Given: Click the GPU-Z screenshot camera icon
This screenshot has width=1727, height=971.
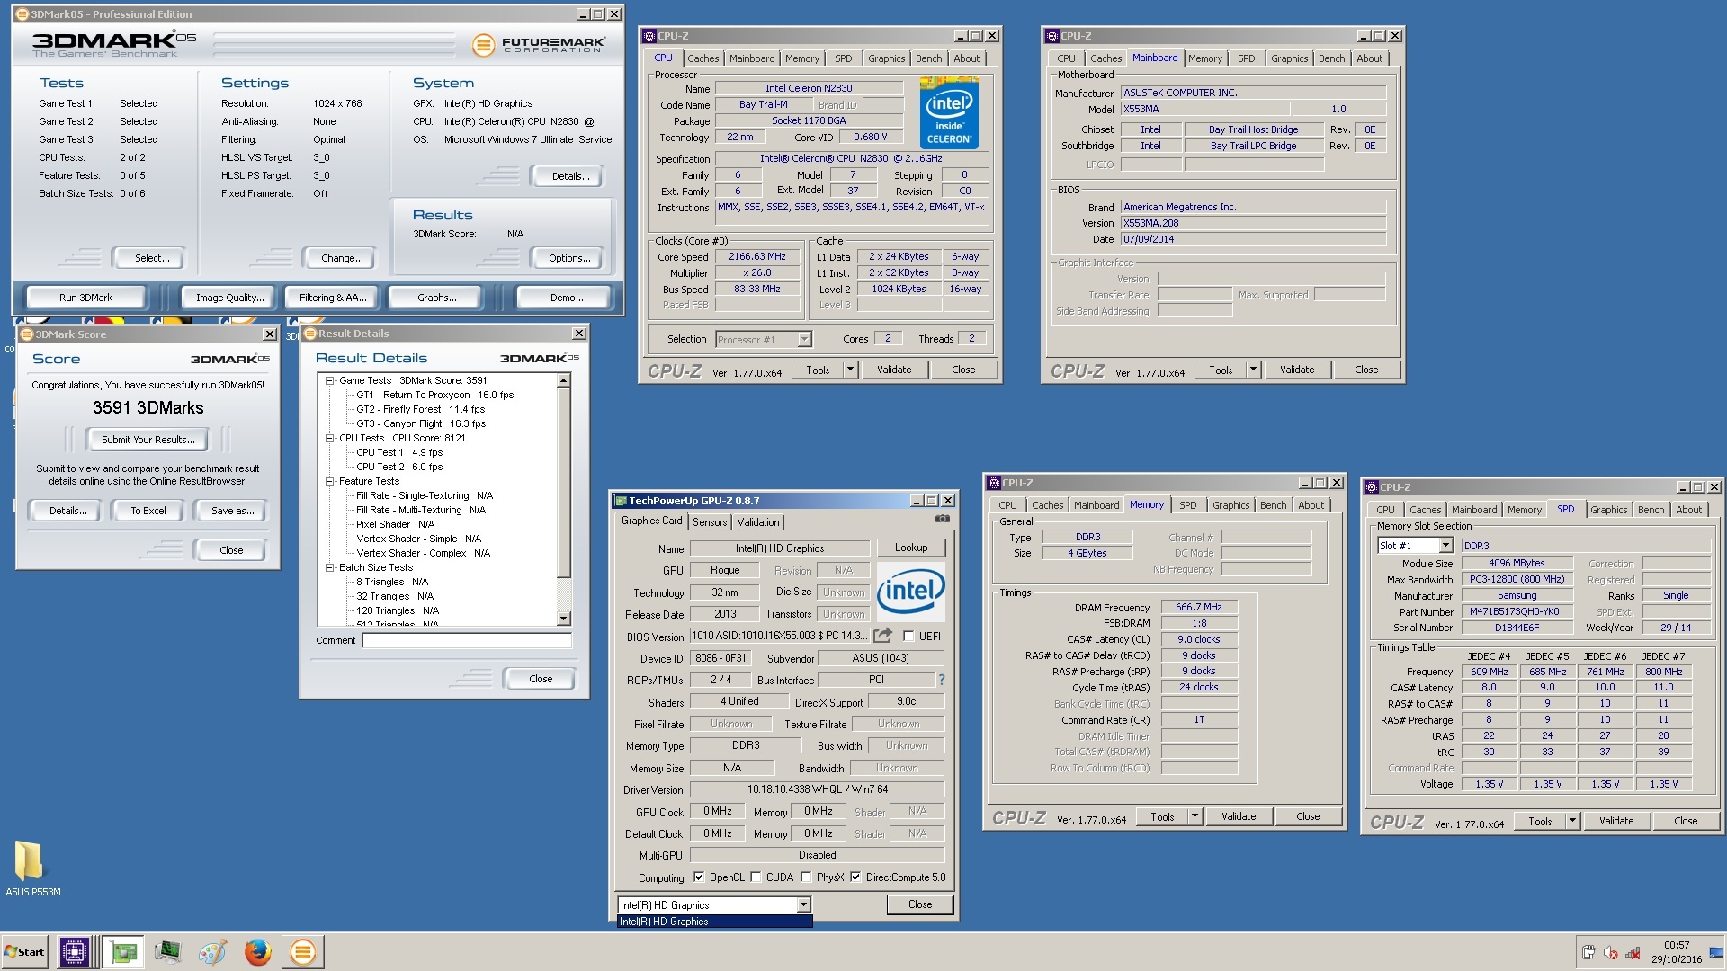Looking at the screenshot, I should 942,519.
